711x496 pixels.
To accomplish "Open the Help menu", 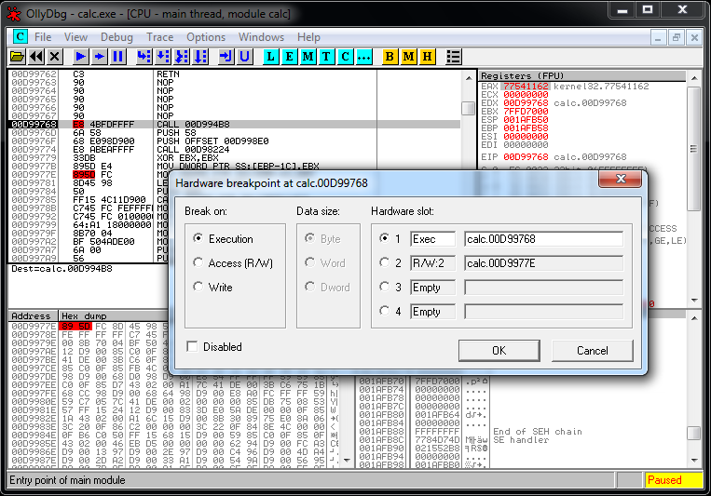I will click(308, 37).
